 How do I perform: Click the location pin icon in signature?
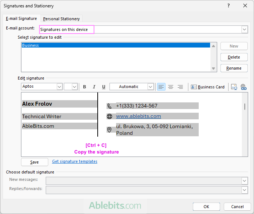tap(109, 130)
